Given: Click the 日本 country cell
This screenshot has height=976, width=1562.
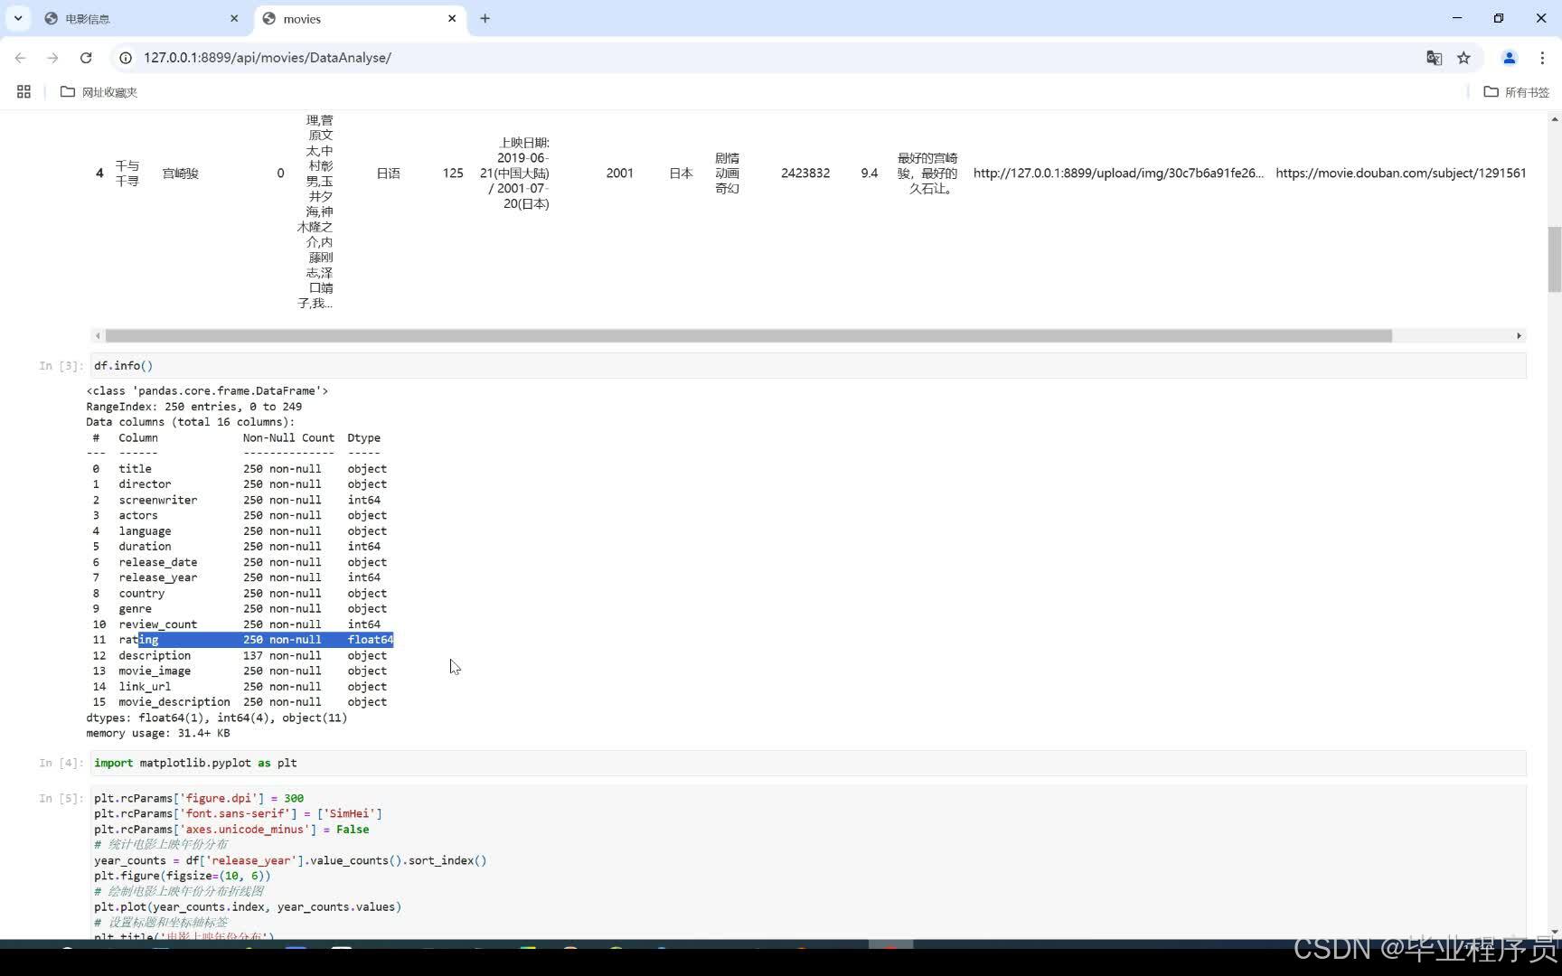Looking at the screenshot, I should (681, 173).
